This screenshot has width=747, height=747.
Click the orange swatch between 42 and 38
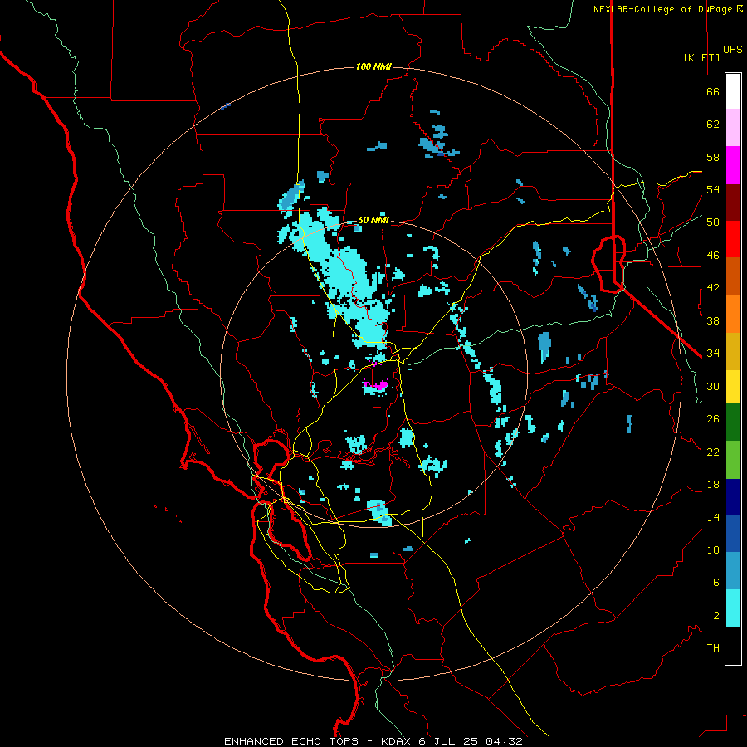point(733,314)
